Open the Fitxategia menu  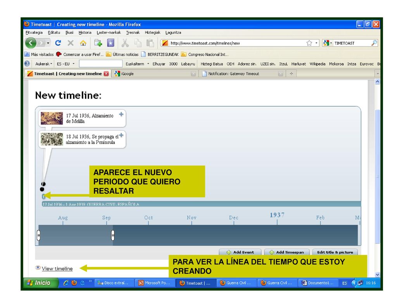point(34,33)
